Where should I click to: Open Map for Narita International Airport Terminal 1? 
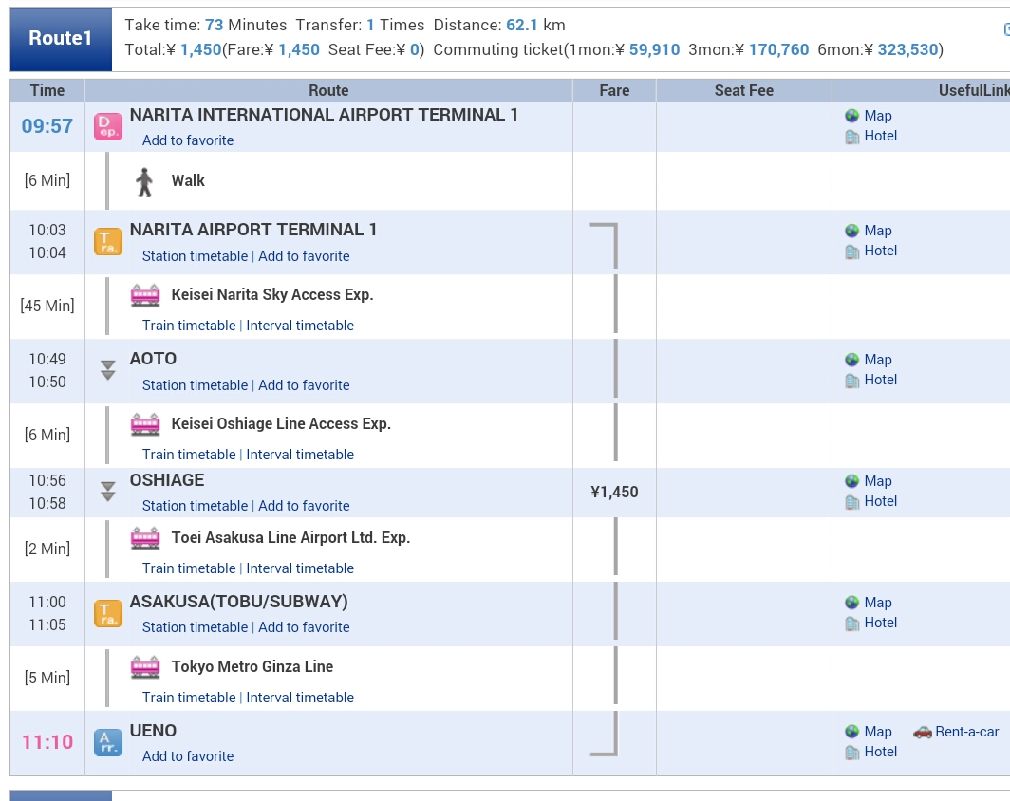point(878,116)
